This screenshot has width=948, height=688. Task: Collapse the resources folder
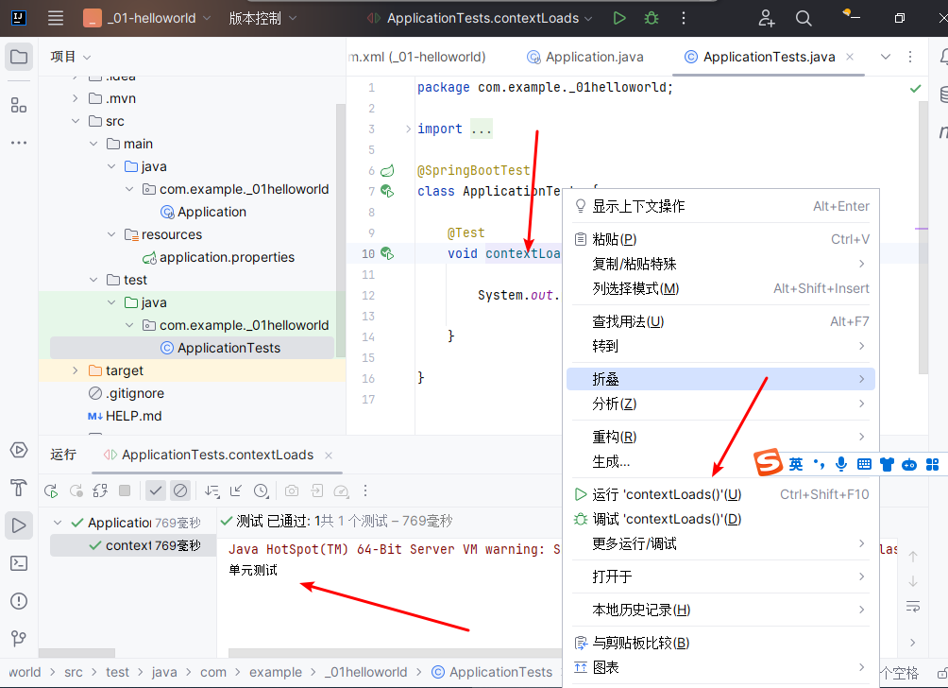coord(111,234)
